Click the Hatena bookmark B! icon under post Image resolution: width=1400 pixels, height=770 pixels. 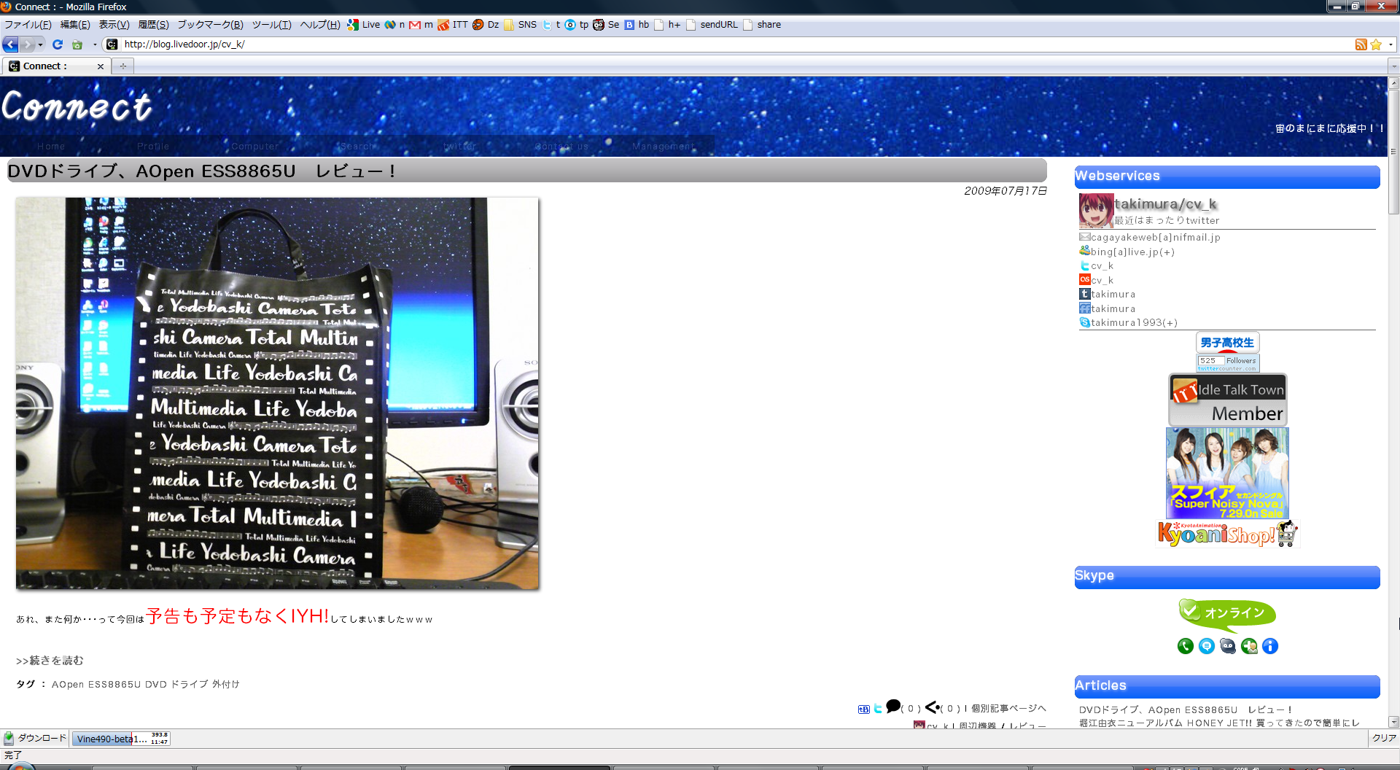[x=864, y=709]
